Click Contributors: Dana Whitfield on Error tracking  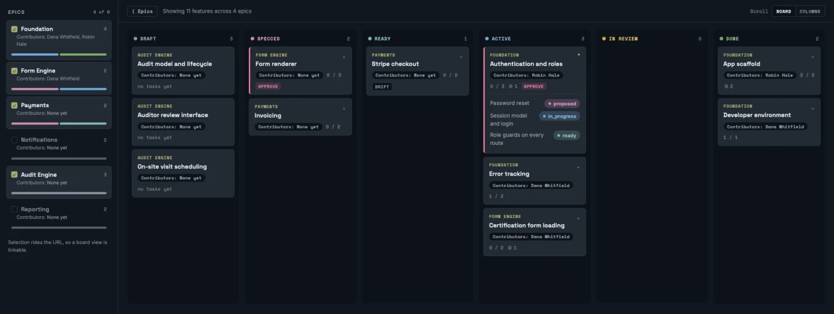(x=531, y=185)
